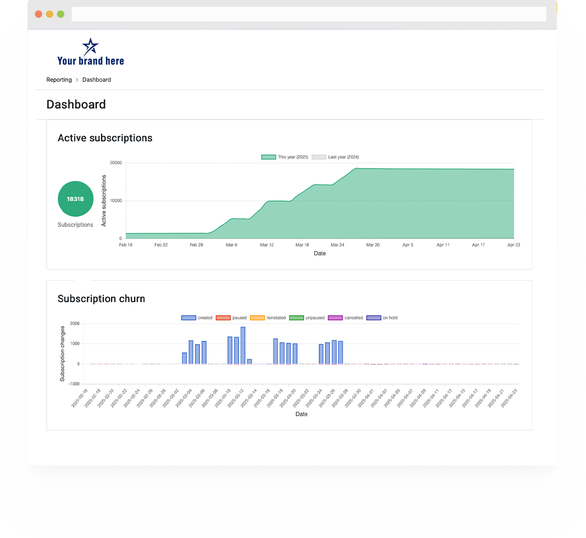Click the rotated 'Active subscriptions' axis title
Image resolution: width=586 pixels, height=538 pixels.
coord(104,200)
